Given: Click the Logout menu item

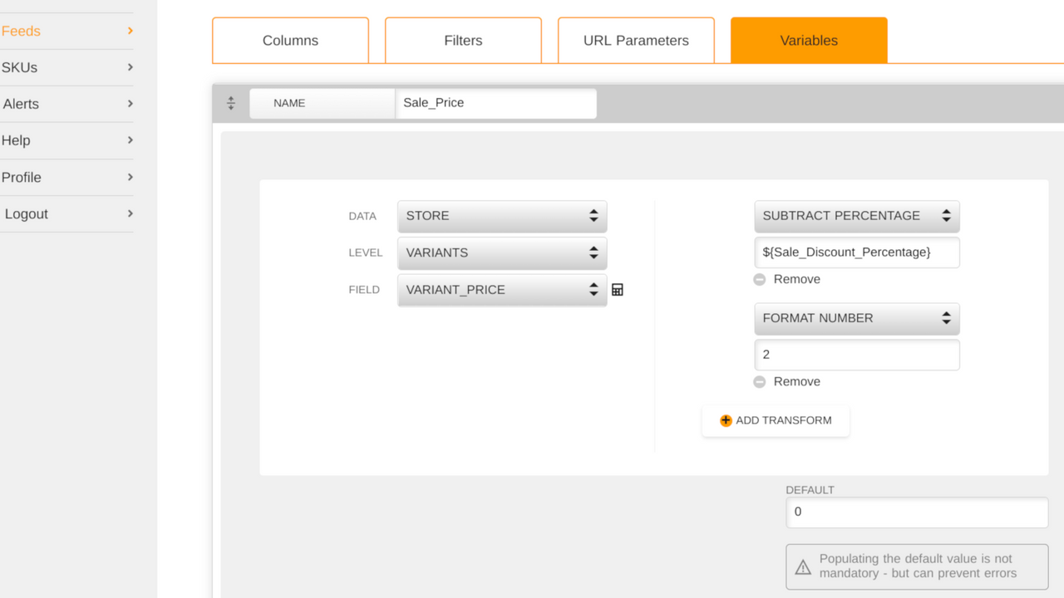Looking at the screenshot, I should [66, 213].
